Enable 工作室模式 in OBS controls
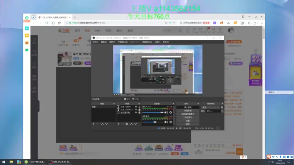294x165 pixels. click(188, 117)
